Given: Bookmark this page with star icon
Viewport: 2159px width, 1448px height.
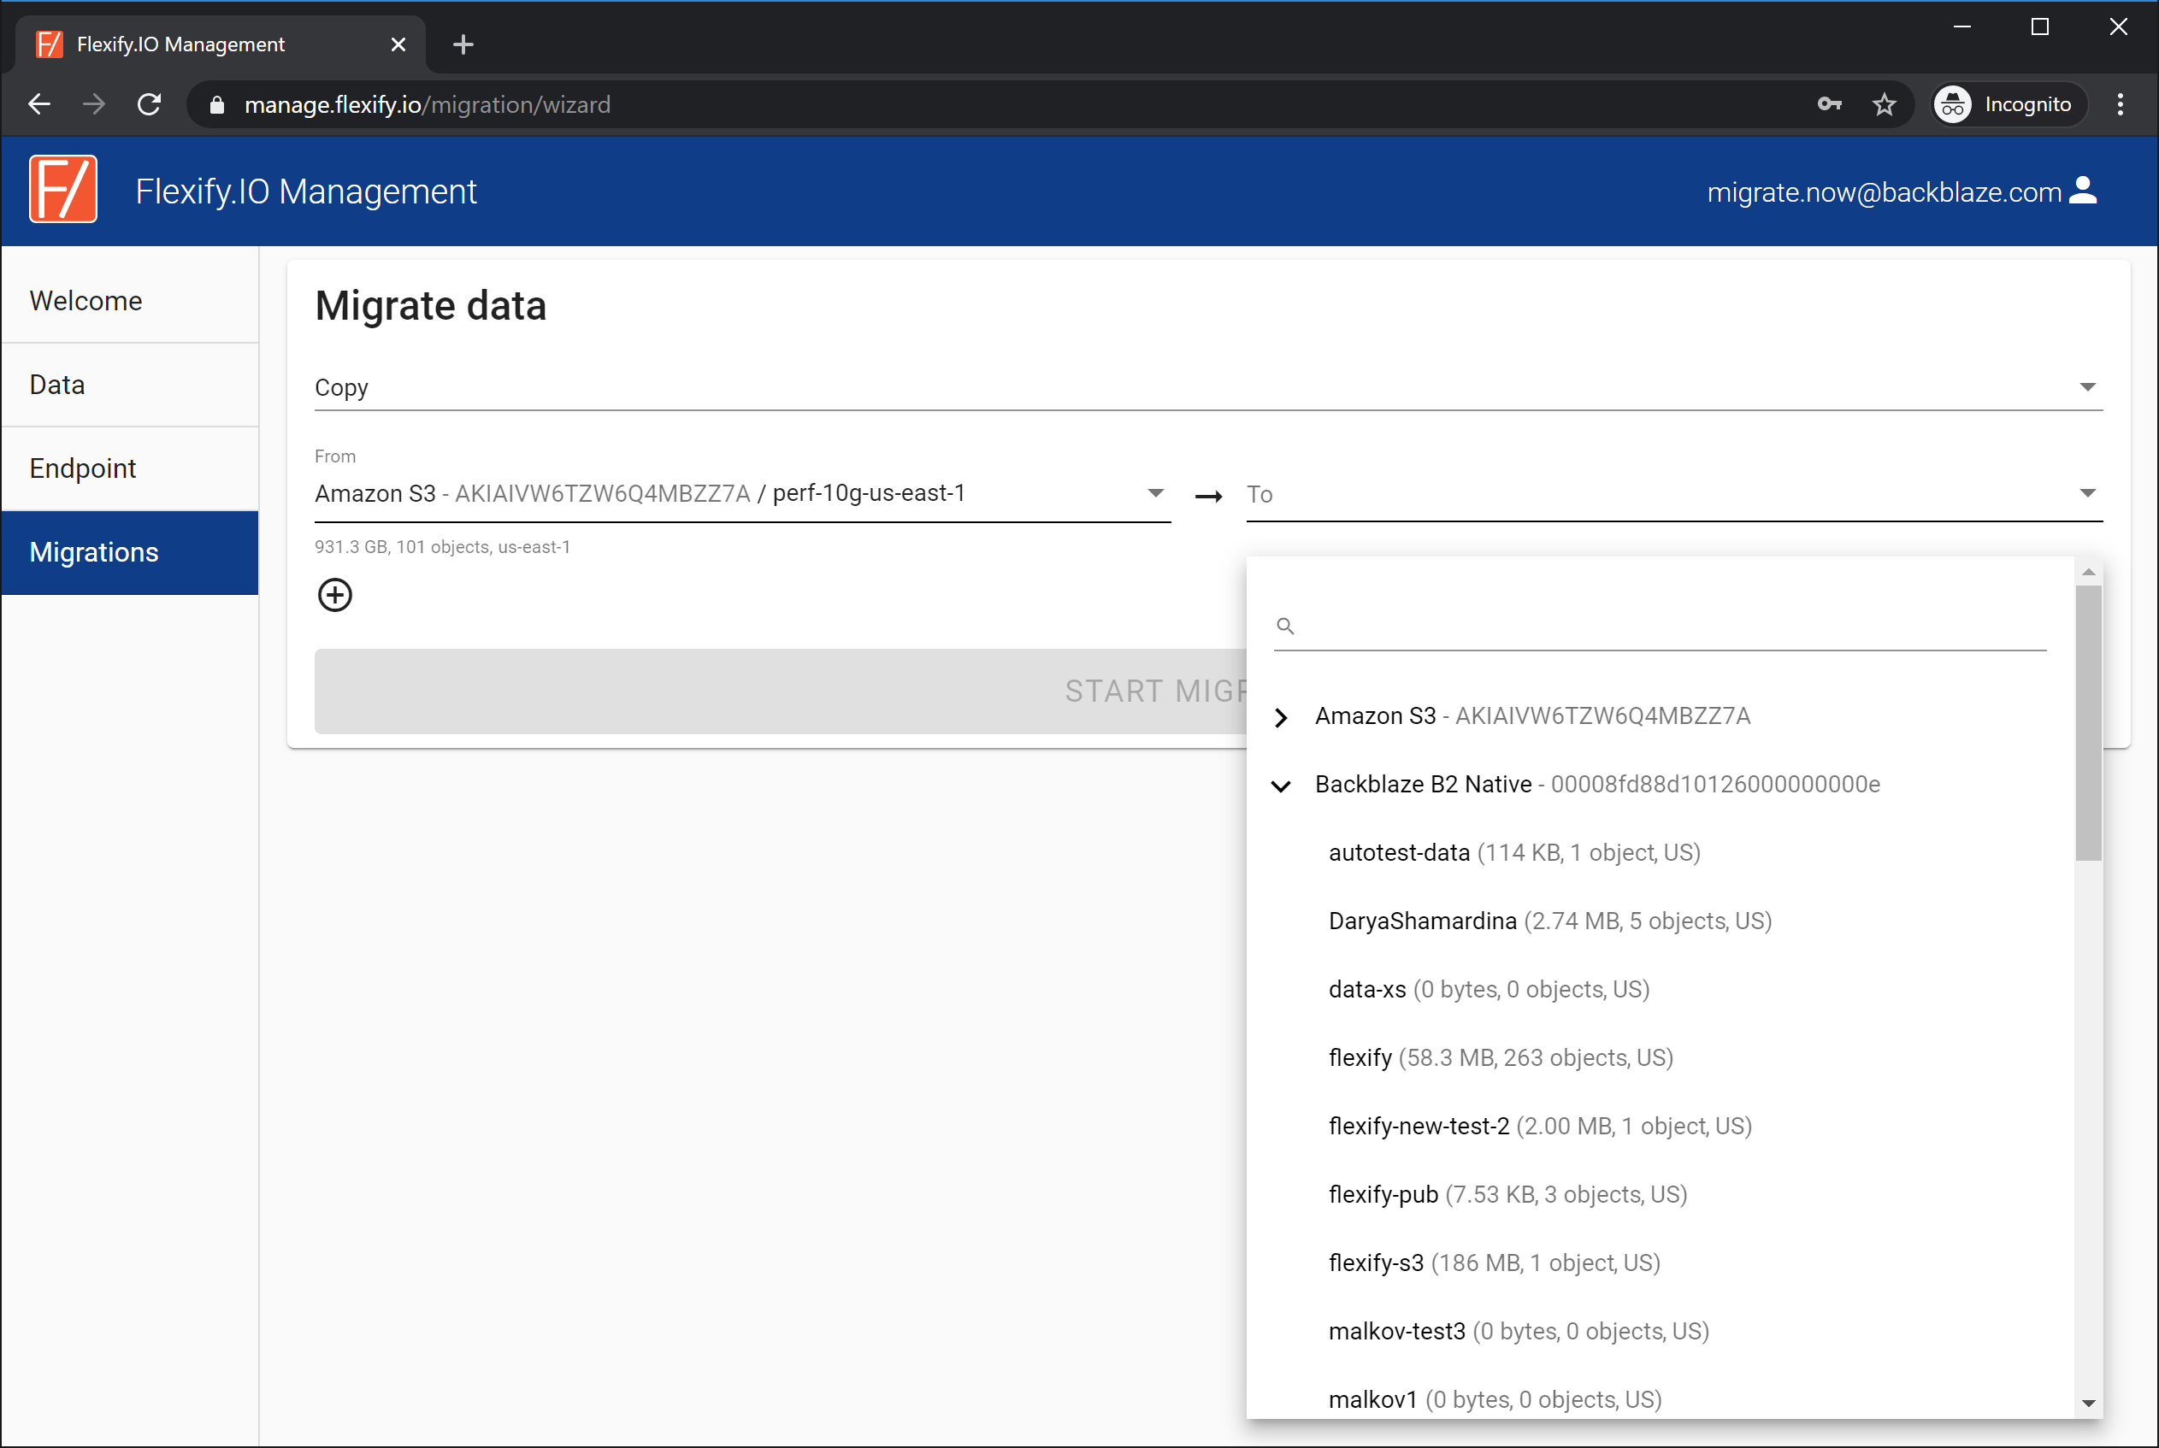Looking at the screenshot, I should (x=1885, y=104).
